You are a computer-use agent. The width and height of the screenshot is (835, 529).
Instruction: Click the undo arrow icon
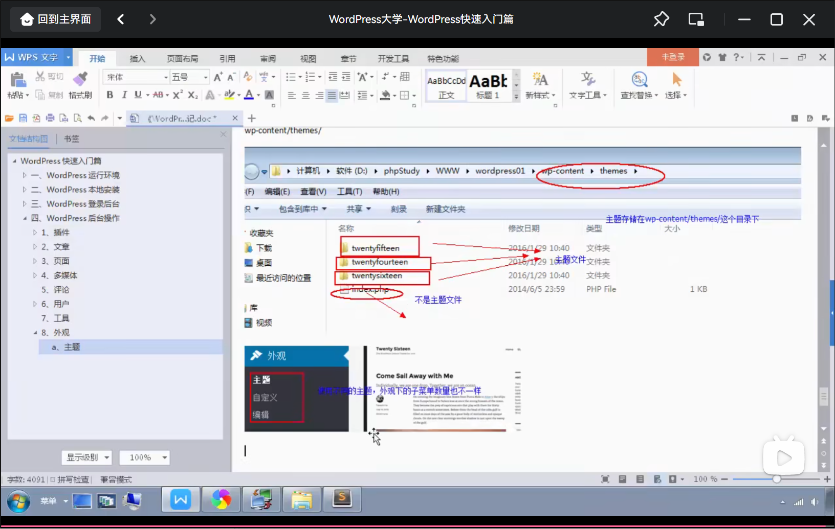click(91, 118)
